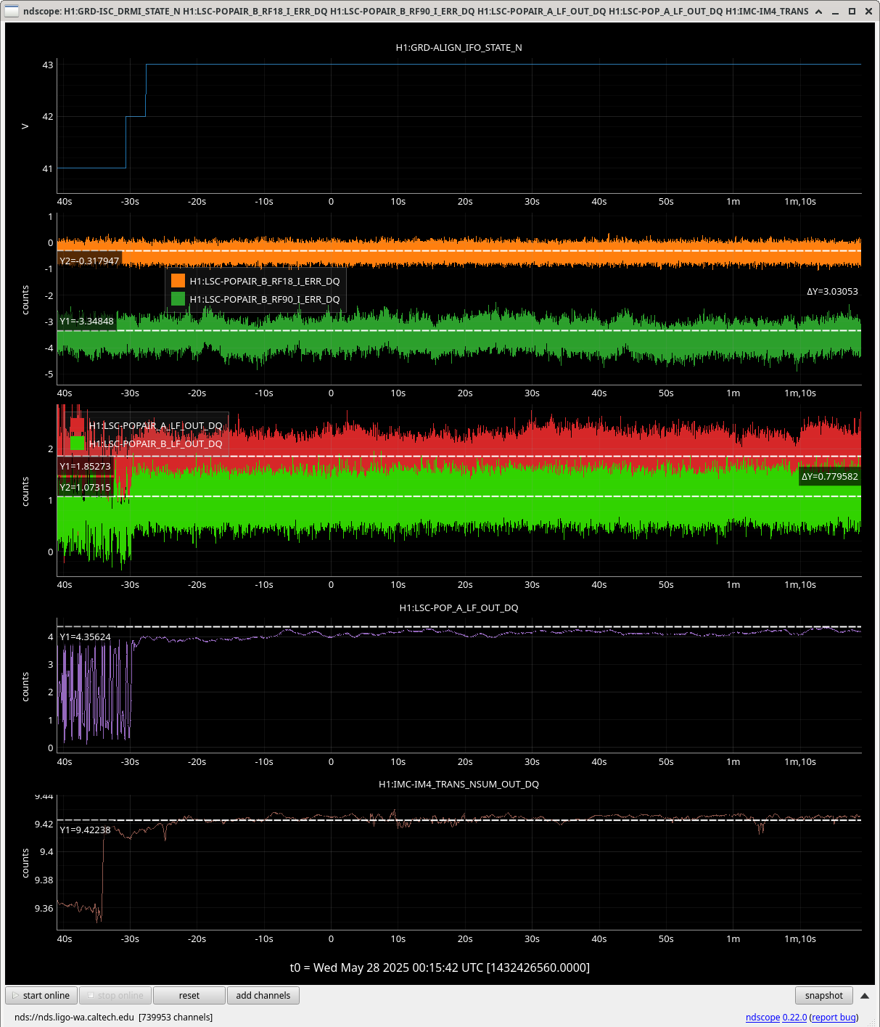Screen dimensions: 880x1027
Task: Open the add channels dialog
Action: (x=263, y=995)
